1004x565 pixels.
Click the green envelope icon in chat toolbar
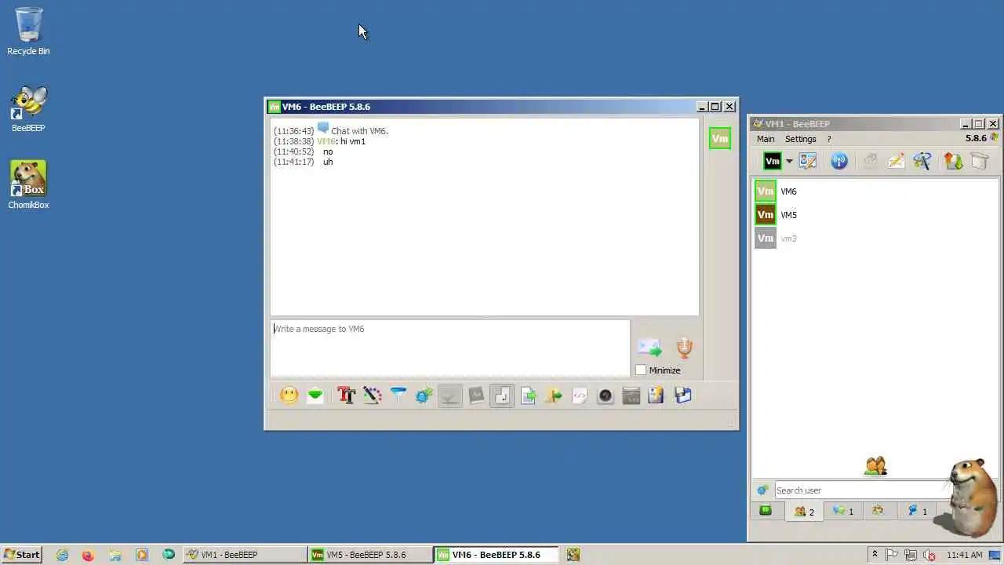[315, 395]
